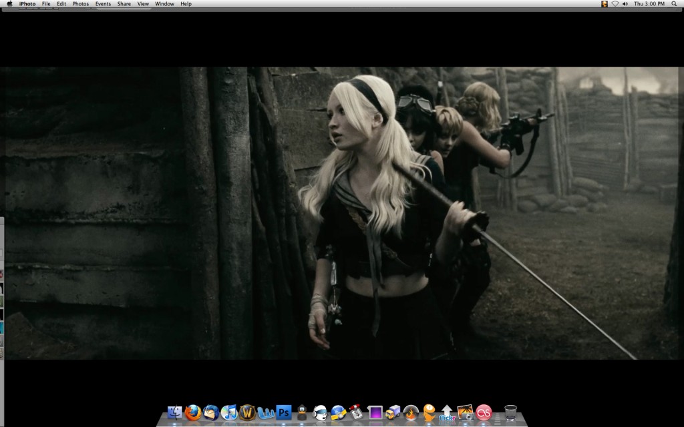Click the purple square dock icon

tap(375, 412)
